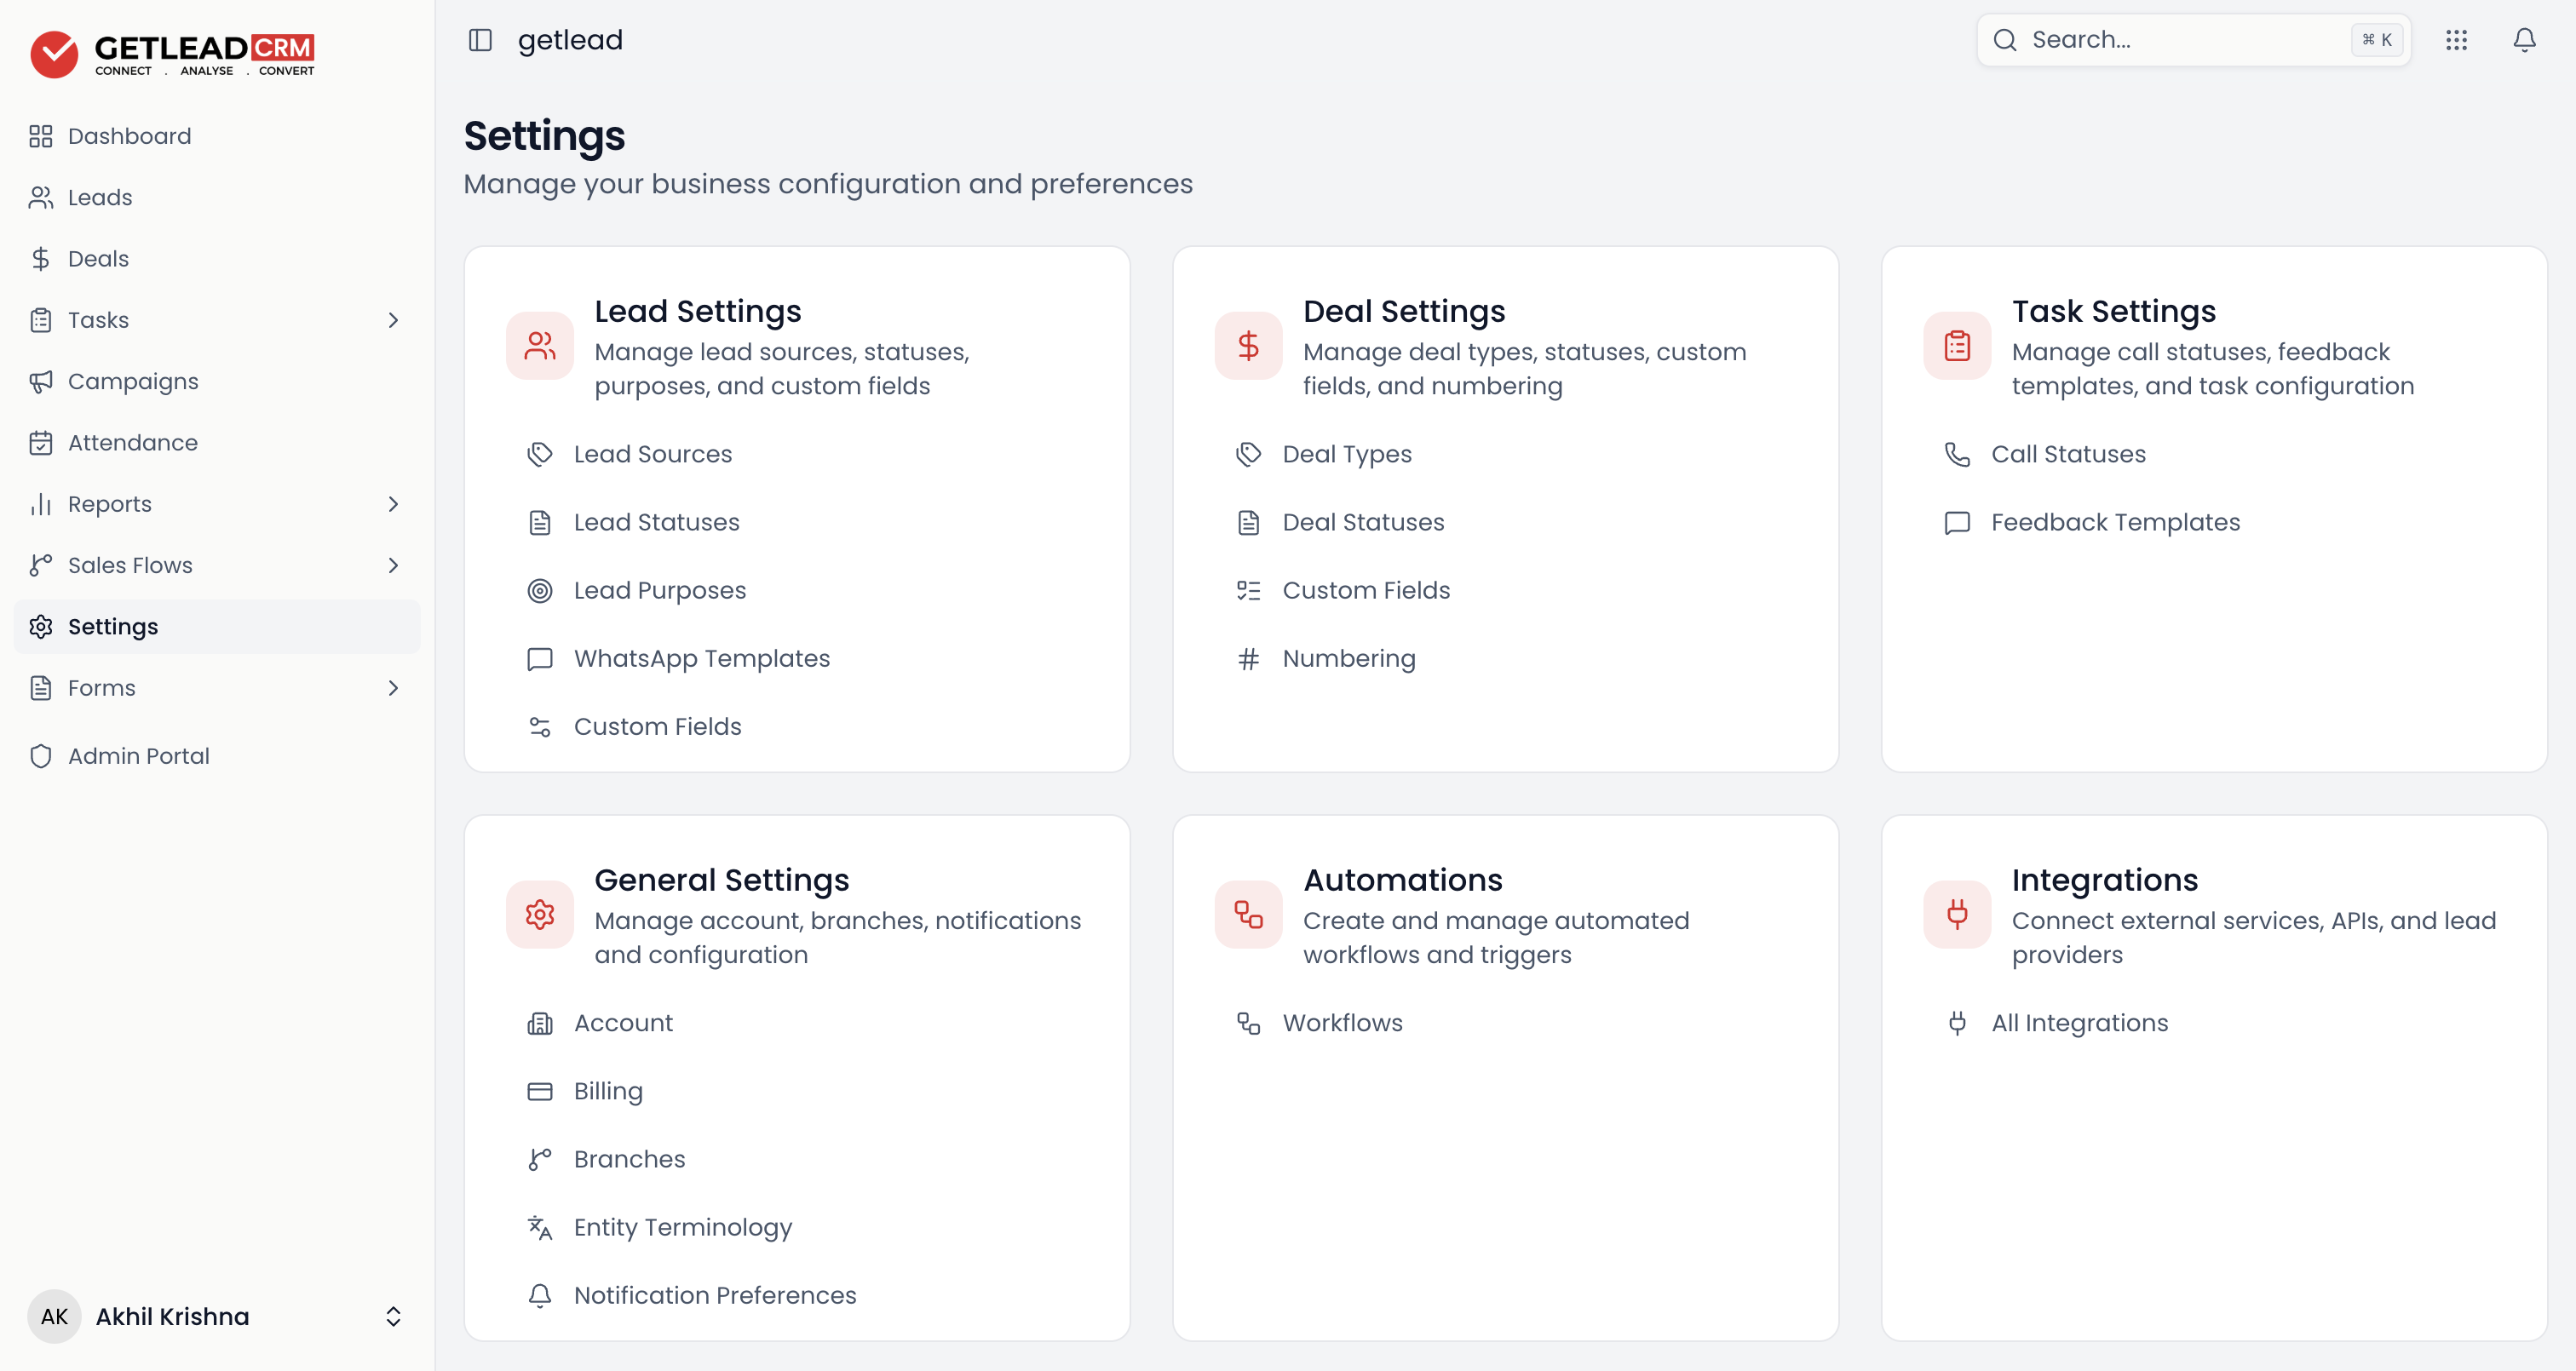Expand the Tasks sidebar chevron
The width and height of the screenshot is (2576, 1371).
(x=393, y=320)
